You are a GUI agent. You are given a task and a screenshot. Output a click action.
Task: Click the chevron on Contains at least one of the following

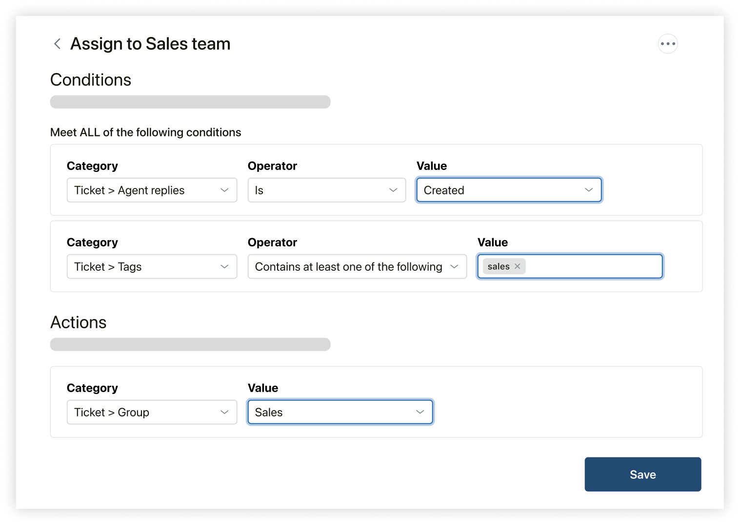[x=454, y=266]
